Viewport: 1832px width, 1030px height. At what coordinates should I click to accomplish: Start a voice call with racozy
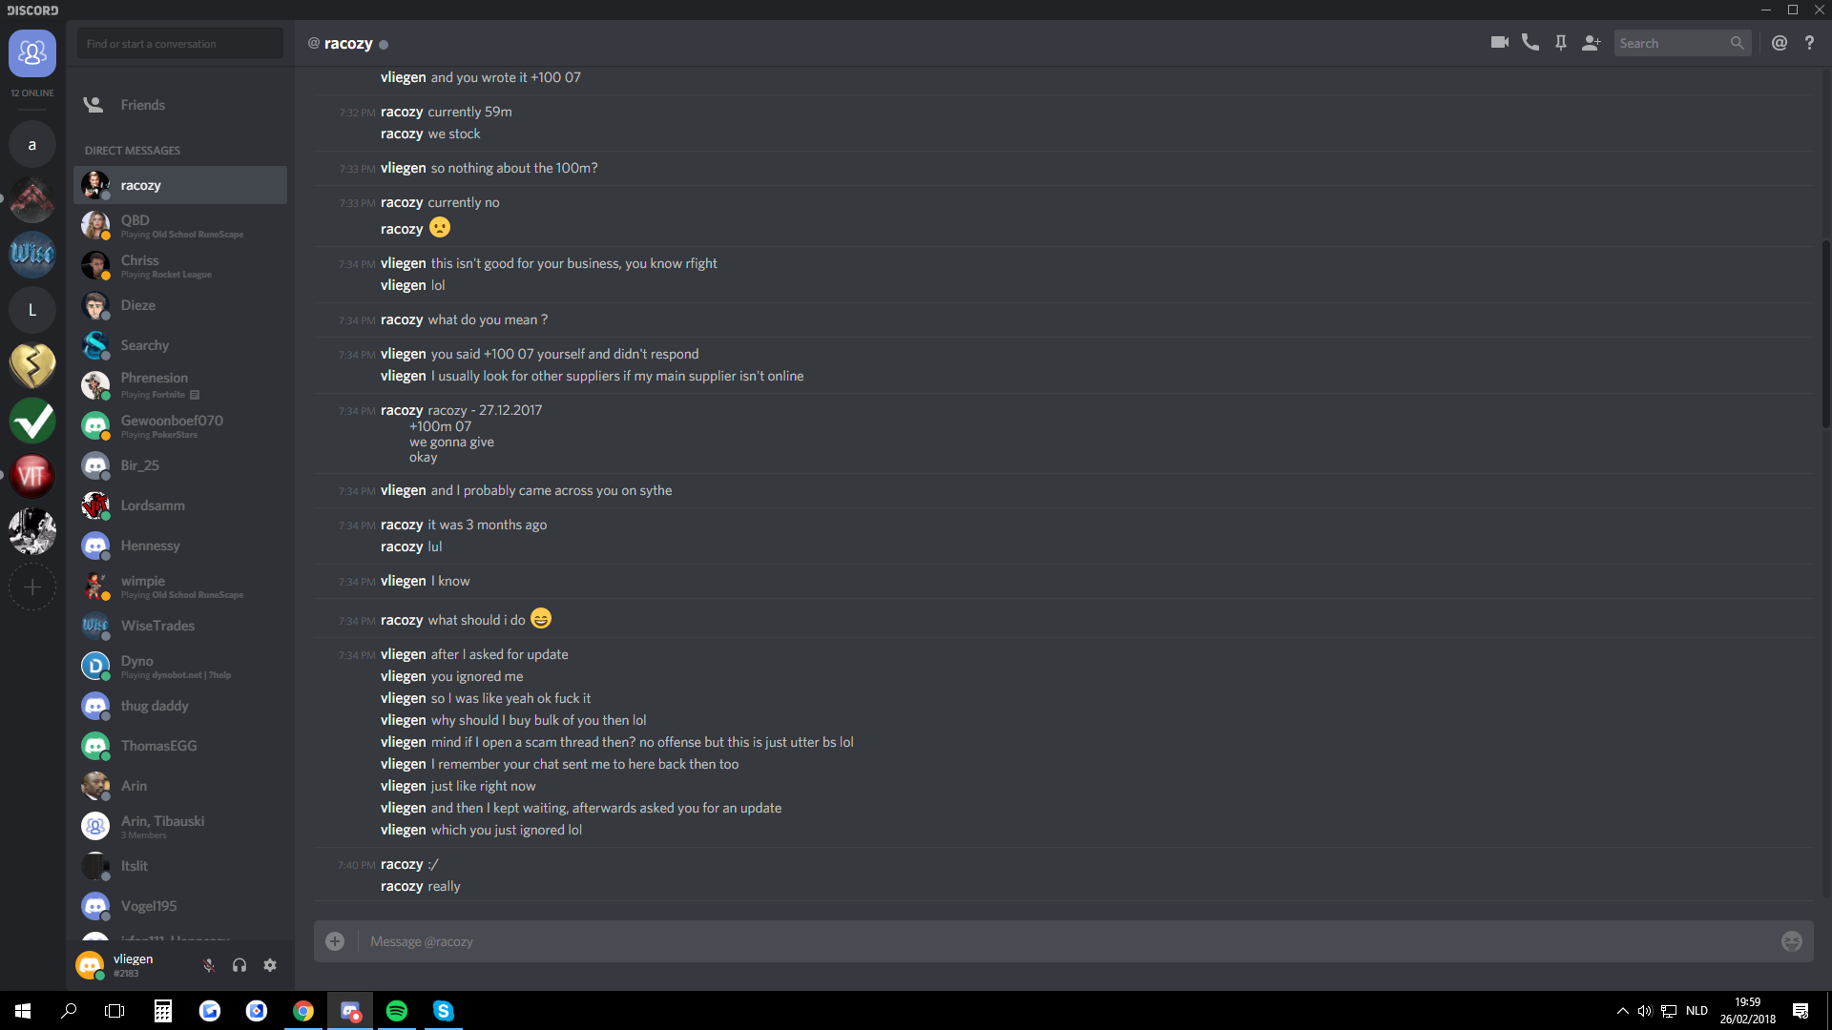1530,43
